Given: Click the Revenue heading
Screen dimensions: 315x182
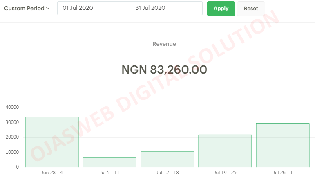Looking at the screenshot, I should [164, 44].
